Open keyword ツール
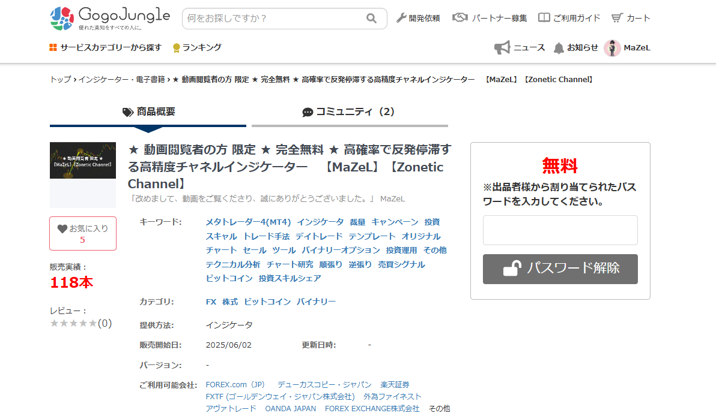This screenshot has width=716, height=419. [284, 251]
